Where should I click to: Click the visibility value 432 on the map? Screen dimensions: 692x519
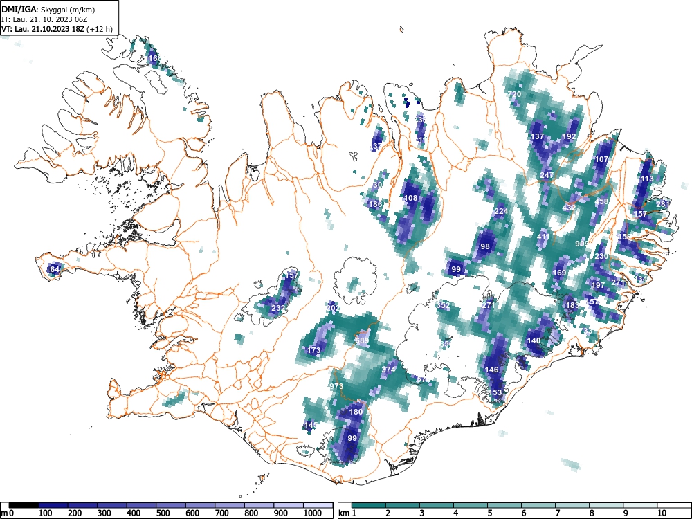click(569, 208)
